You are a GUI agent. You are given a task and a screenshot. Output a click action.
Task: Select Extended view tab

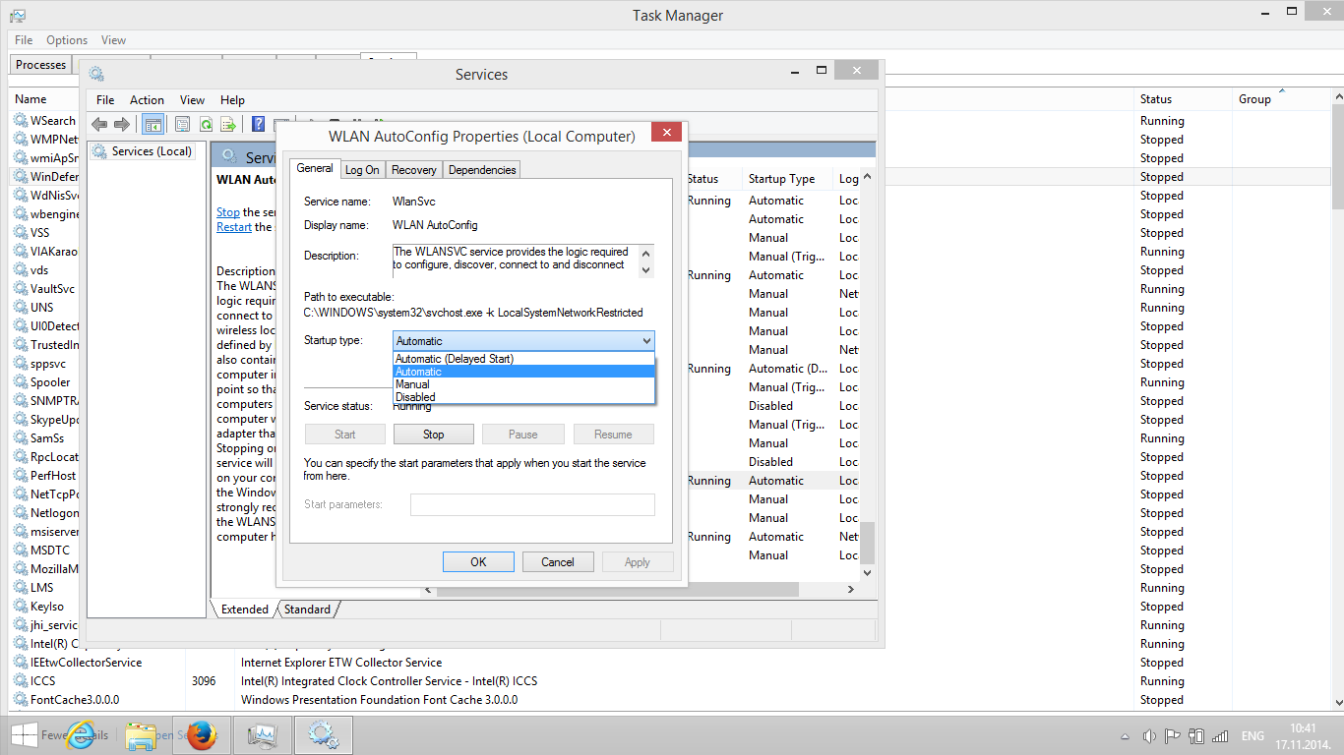click(x=245, y=610)
